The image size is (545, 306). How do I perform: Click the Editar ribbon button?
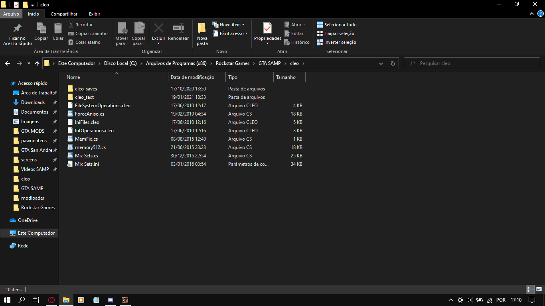tap(294, 33)
